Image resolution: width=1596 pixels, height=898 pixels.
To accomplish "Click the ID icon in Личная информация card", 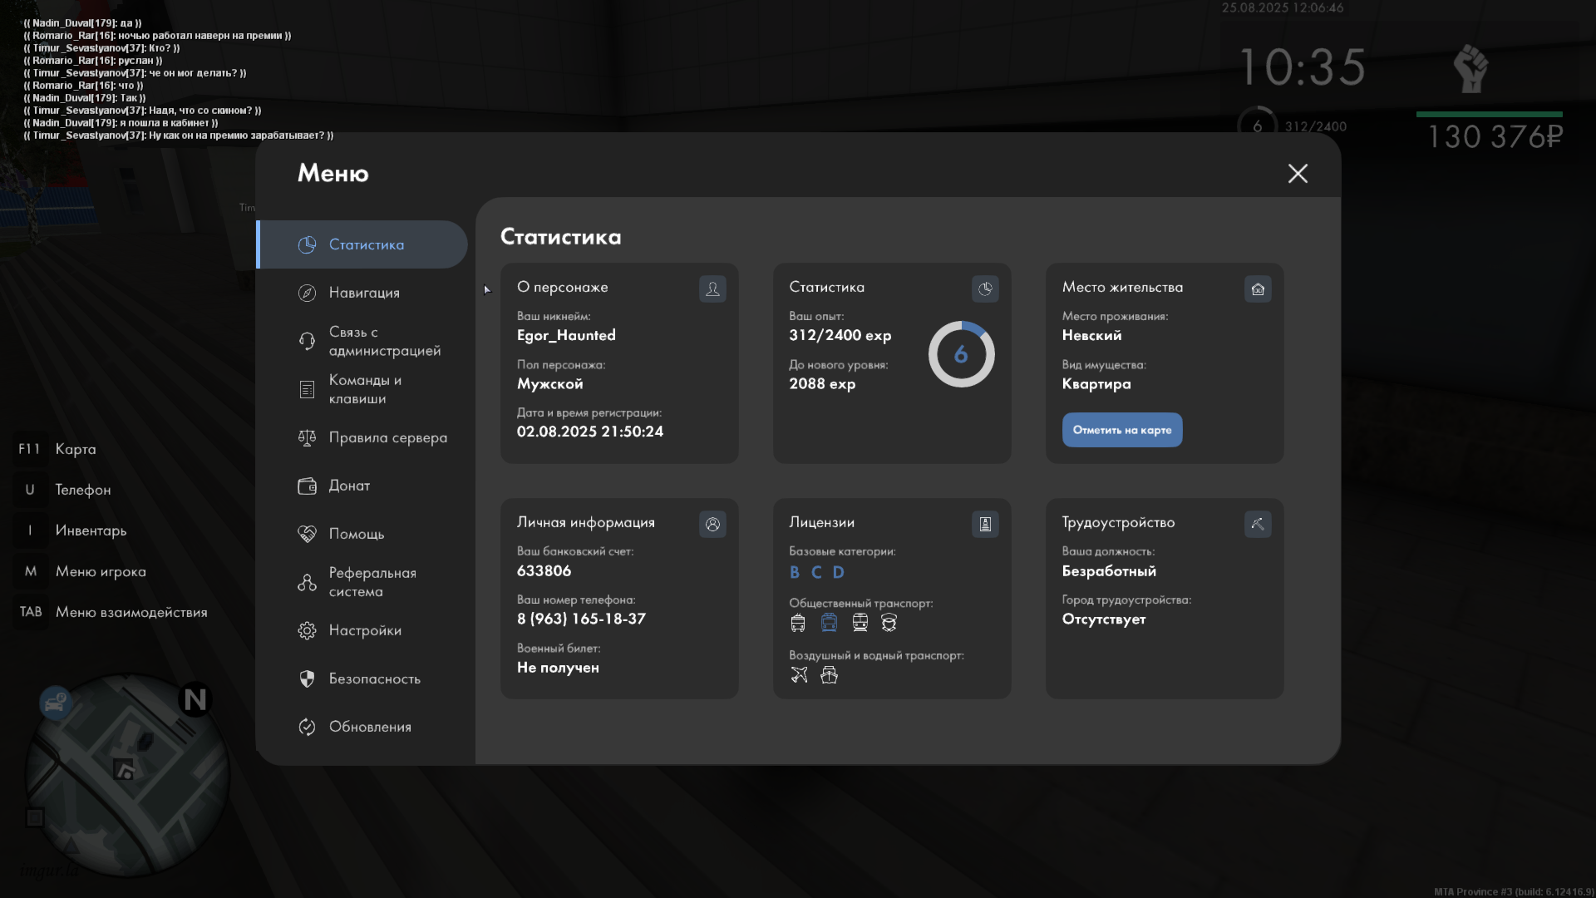I will 712,524.
